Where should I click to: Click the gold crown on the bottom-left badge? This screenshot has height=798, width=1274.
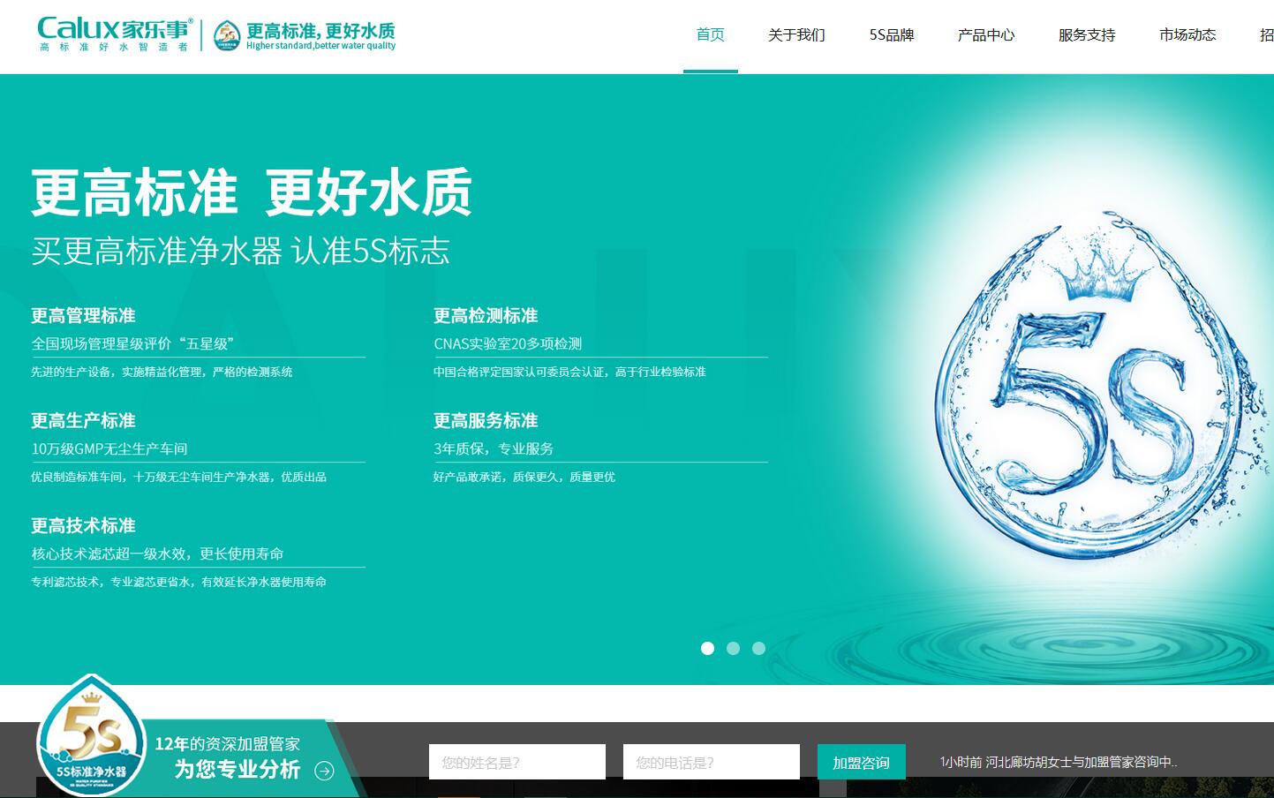pos(89,702)
